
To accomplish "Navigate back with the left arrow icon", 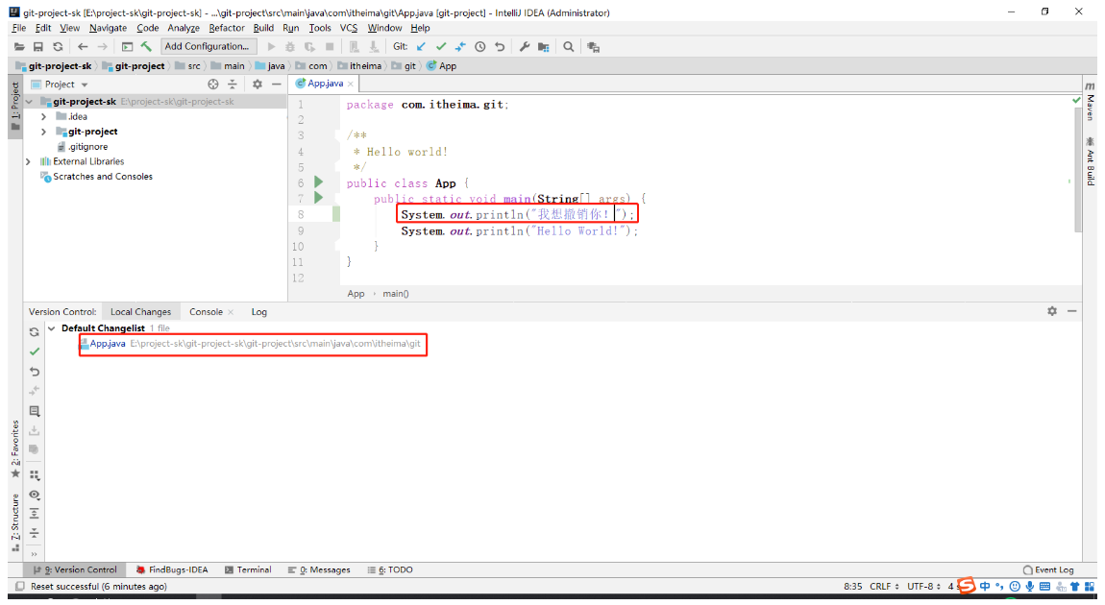I will click(83, 46).
